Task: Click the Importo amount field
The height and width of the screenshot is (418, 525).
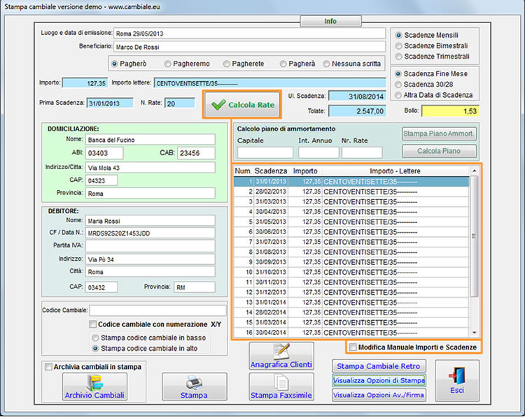Action: (85, 83)
